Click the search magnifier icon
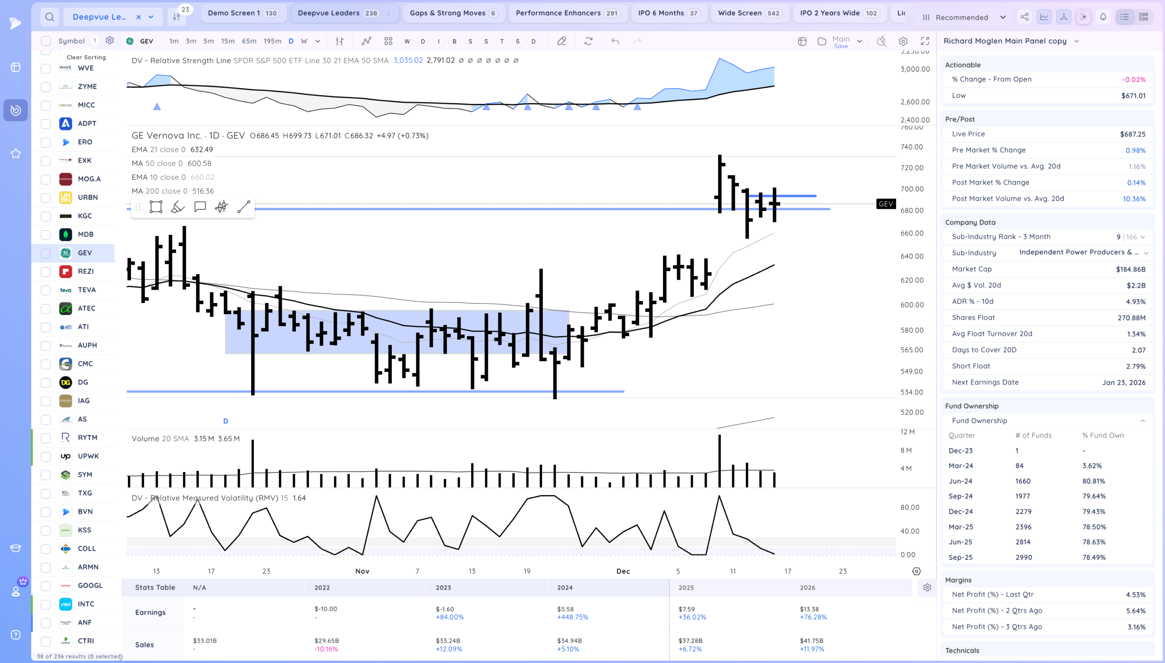This screenshot has width=1165, height=663. pos(50,17)
